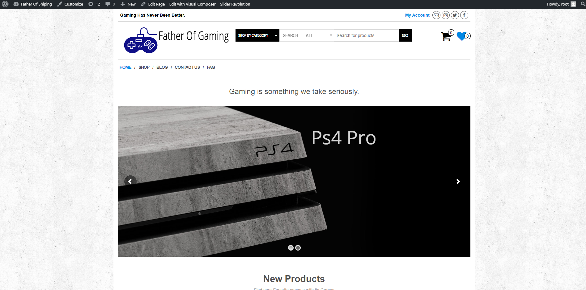Viewport: 586px width, 290px height.
Task: Open the updates counter in admin bar
Action: coord(94,4)
